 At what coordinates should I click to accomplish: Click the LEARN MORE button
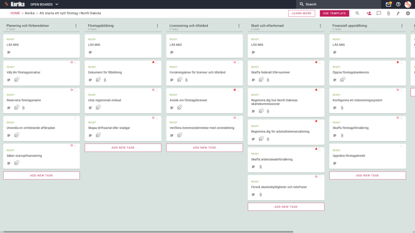(302, 13)
